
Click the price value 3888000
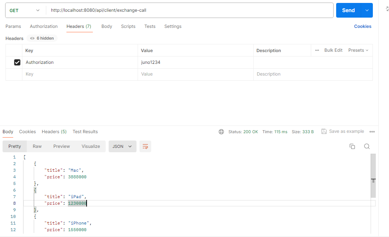click(x=77, y=177)
